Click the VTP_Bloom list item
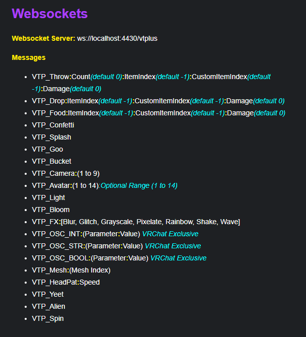Image resolution: width=306 pixels, height=337 pixels. (x=51, y=210)
